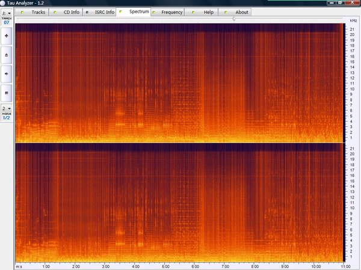Click the CD Info tab indicator light
Image resolution: width=361 pixels, height=270 pixels.
point(55,12)
